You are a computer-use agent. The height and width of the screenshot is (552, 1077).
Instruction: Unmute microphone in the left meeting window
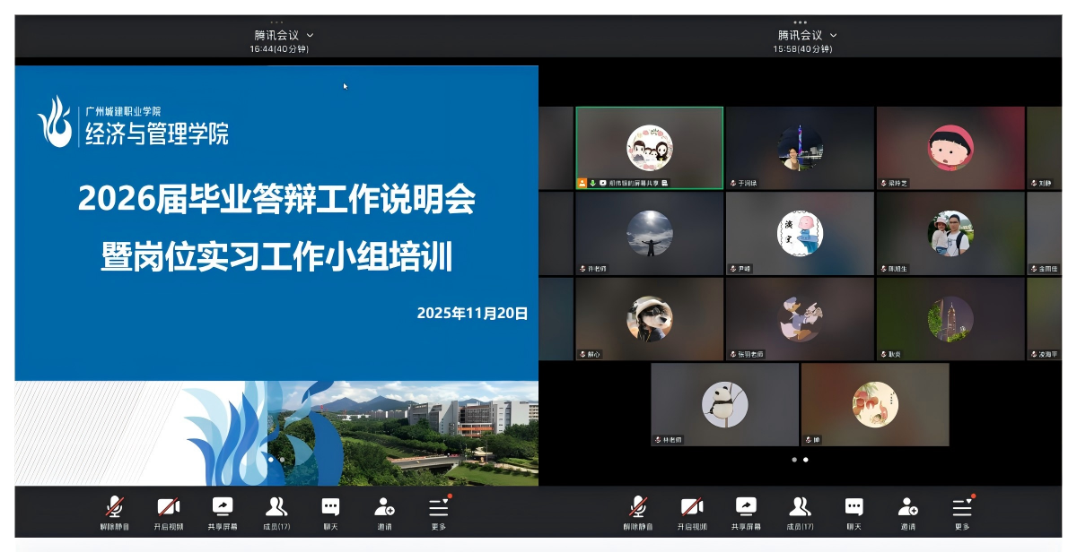[114, 508]
